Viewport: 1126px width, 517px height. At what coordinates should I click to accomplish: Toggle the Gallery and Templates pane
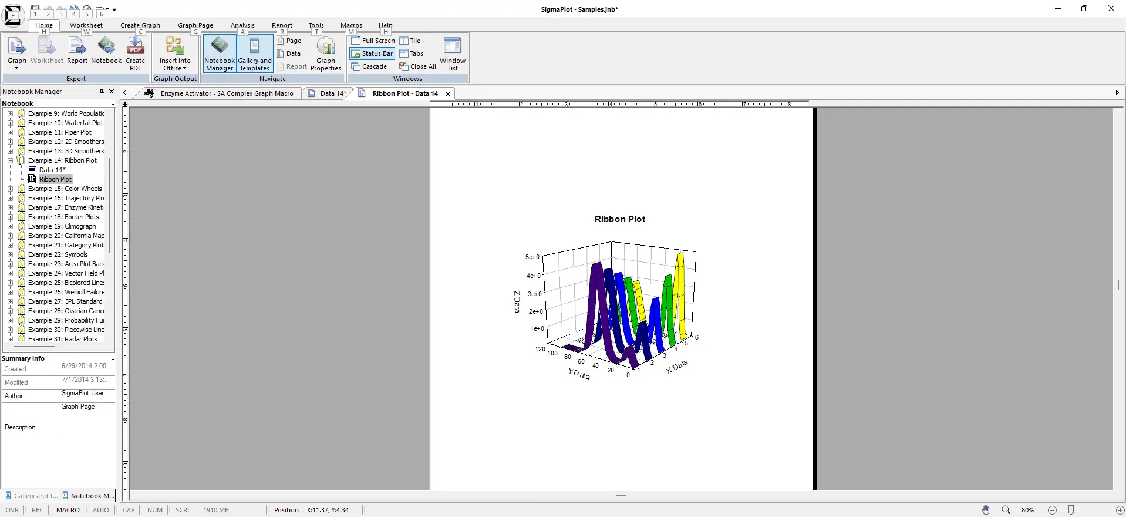[x=255, y=53]
